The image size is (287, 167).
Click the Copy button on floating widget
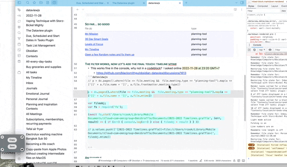pos(12,140)
